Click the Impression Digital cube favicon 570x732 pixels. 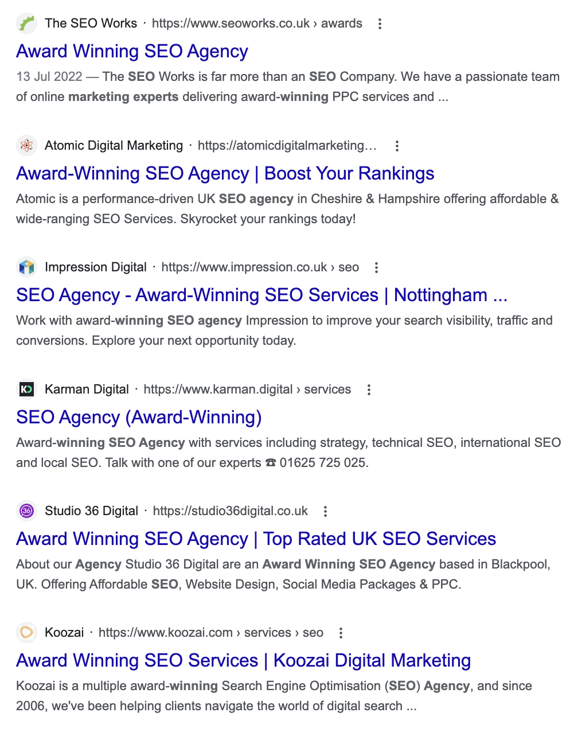pyautogui.click(x=26, y=267)
